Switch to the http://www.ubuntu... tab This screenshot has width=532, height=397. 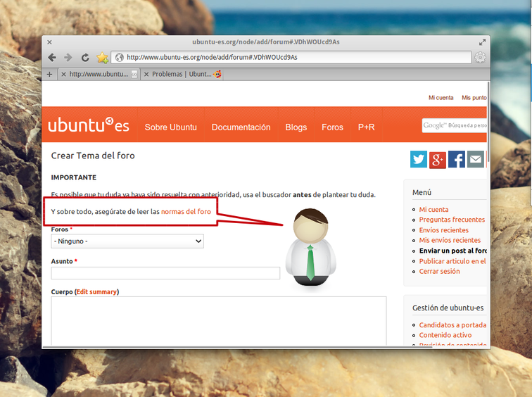[x=99, y=74]
